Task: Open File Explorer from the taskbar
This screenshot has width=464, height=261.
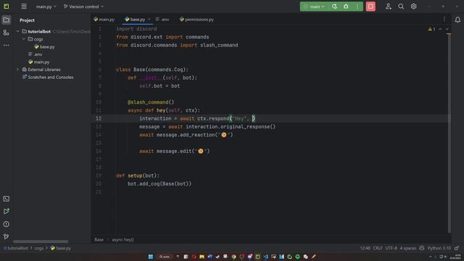Action: click(x=202, y=257)
